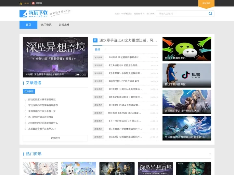Click the magnifier search icon
Image resolution: width=234 pixels, height=175 pixels.
coord(210,14)
